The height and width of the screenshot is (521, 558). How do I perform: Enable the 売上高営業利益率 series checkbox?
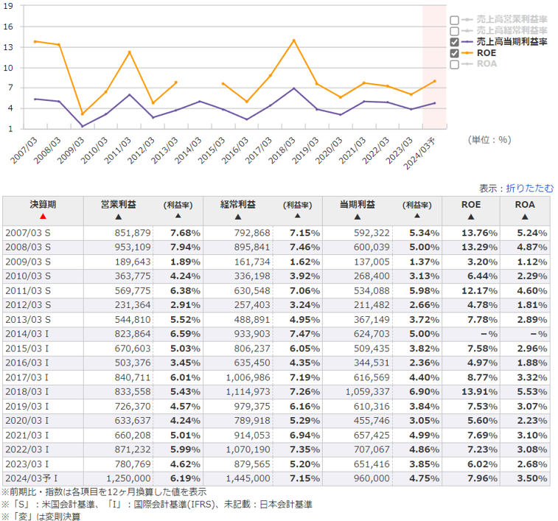click(455, 20)
